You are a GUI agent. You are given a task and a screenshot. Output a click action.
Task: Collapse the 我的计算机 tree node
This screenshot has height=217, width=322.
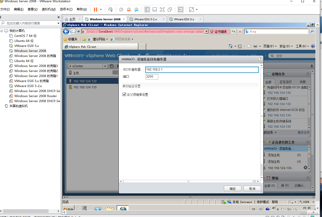click(2, 31)
